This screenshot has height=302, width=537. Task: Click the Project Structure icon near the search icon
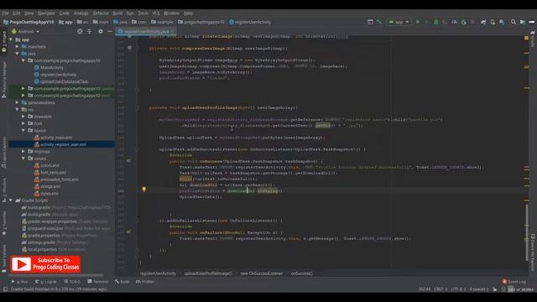523,22
